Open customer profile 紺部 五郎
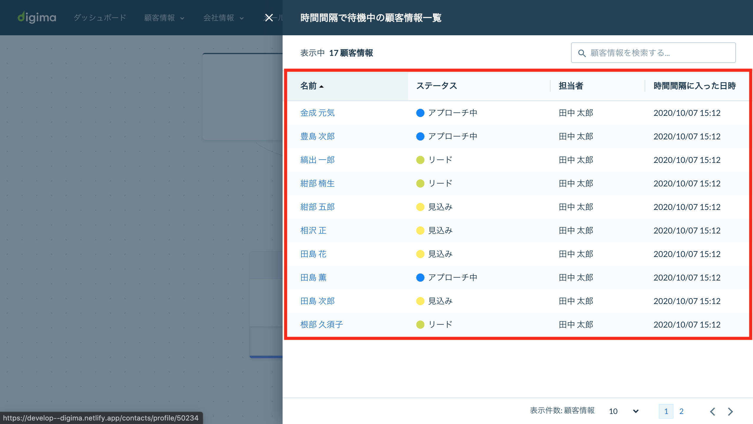 tap(317, 207)
